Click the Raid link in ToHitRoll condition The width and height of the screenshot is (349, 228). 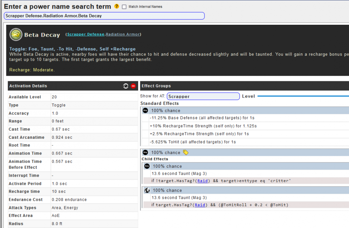(200, 205)
